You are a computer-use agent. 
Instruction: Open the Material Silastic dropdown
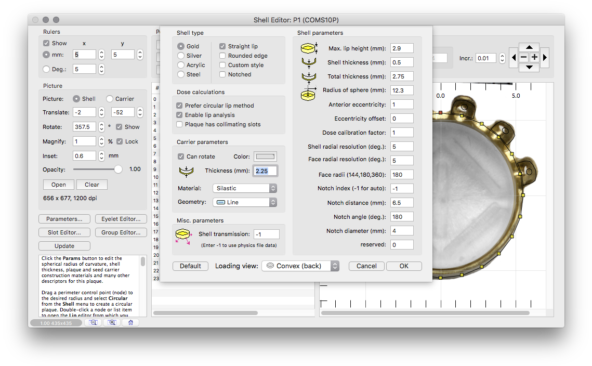[245, 188]
